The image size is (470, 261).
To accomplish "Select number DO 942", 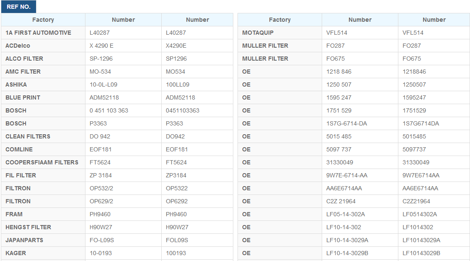I will [100, 136].
